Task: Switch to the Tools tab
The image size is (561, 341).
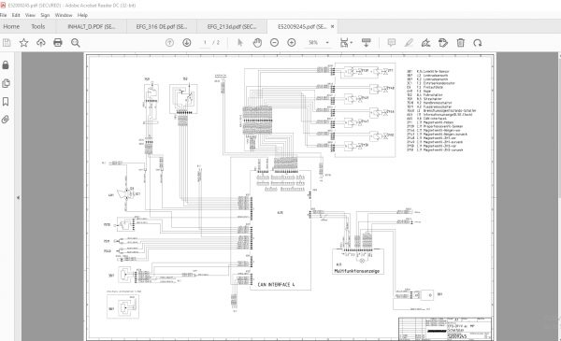Action: (38, 26)
